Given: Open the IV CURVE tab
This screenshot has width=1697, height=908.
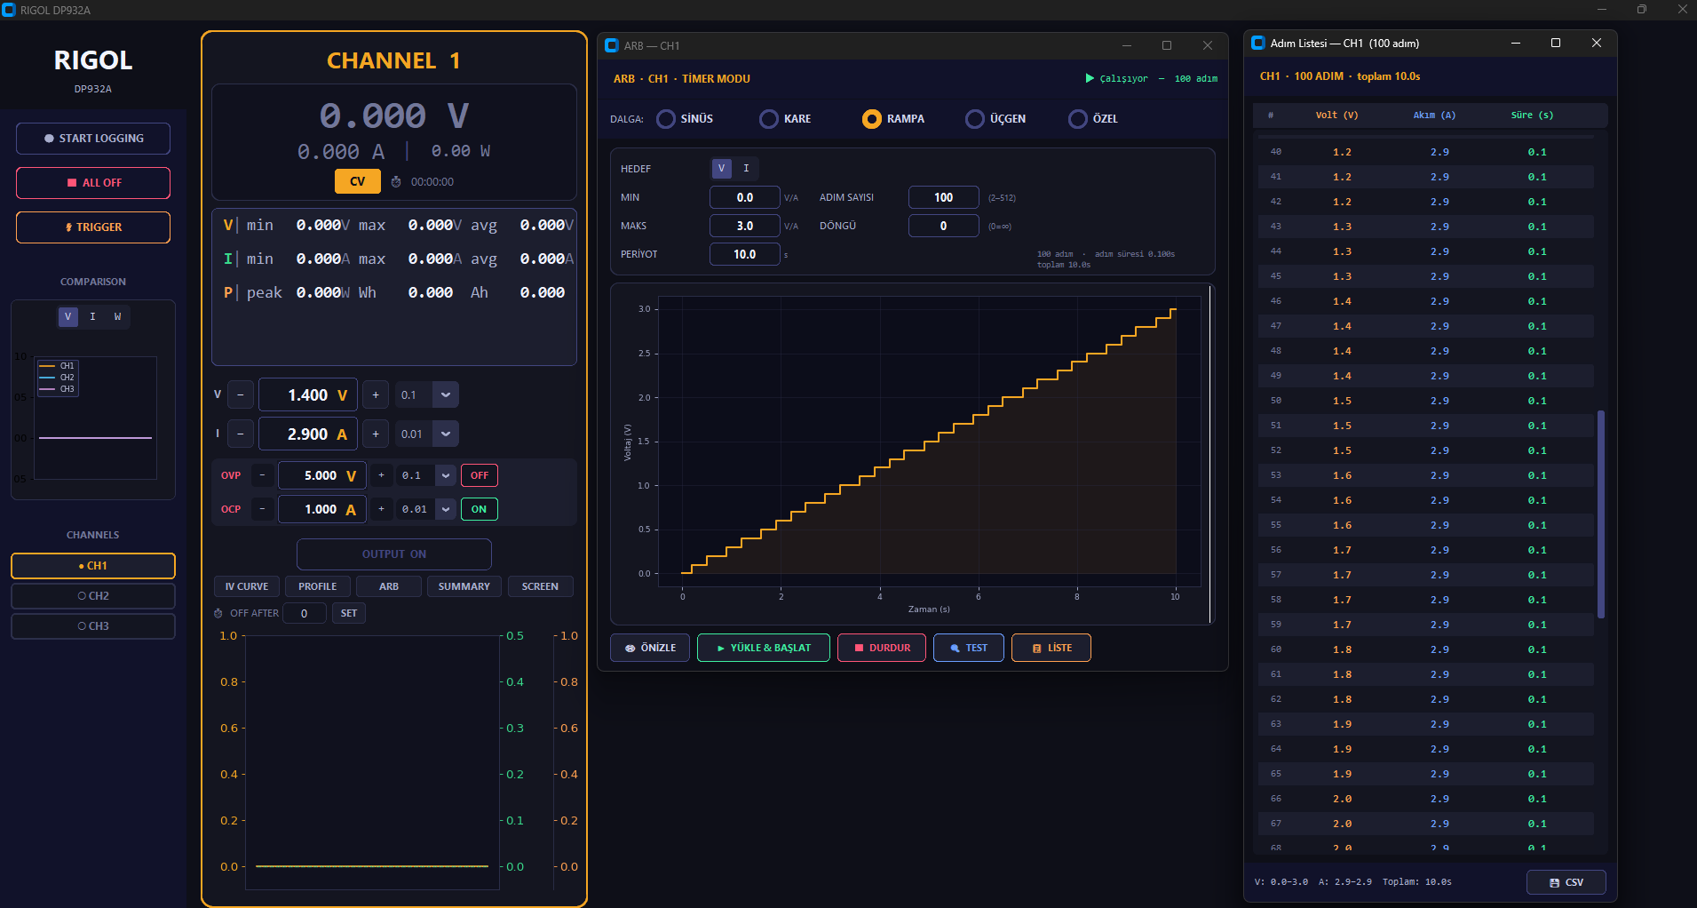Looking at the screenshot, I should [x=246, y=586].
